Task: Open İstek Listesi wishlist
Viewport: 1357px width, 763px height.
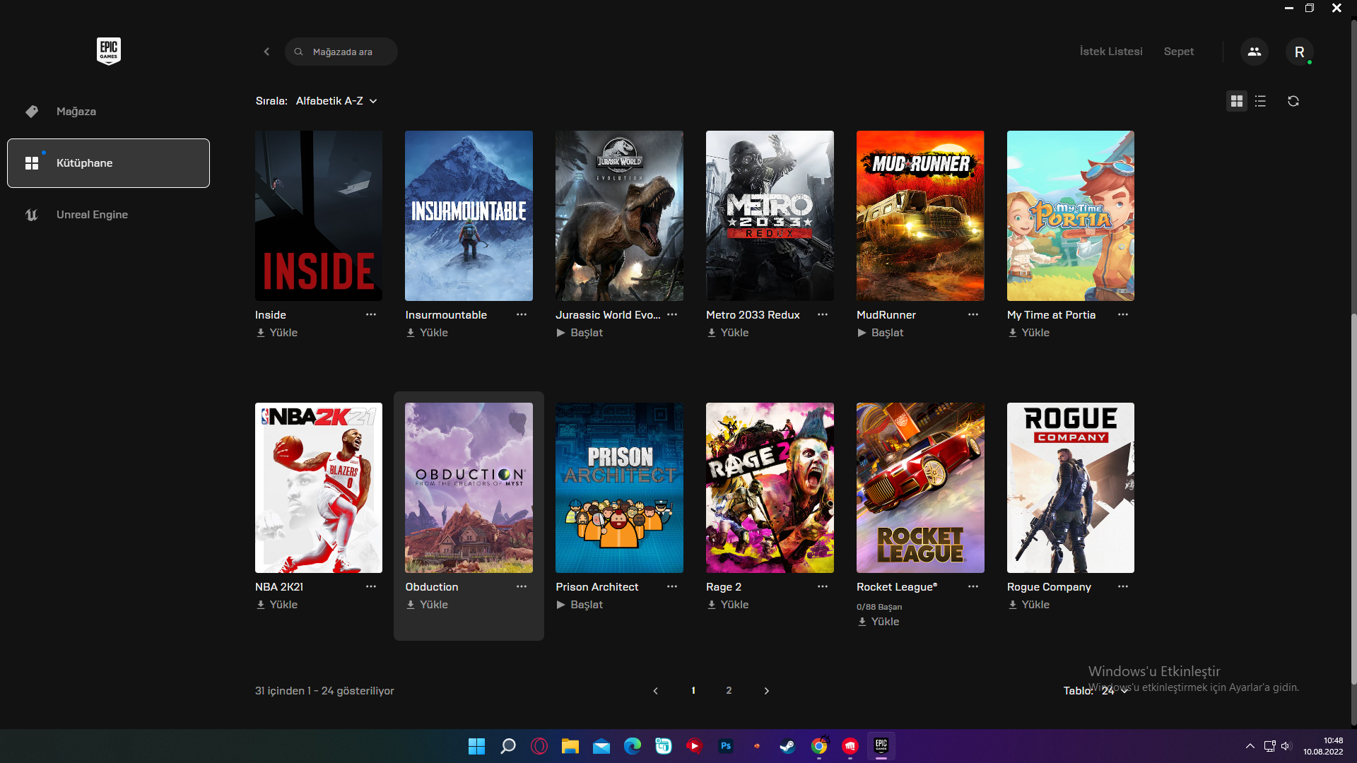Action: 1111,52
